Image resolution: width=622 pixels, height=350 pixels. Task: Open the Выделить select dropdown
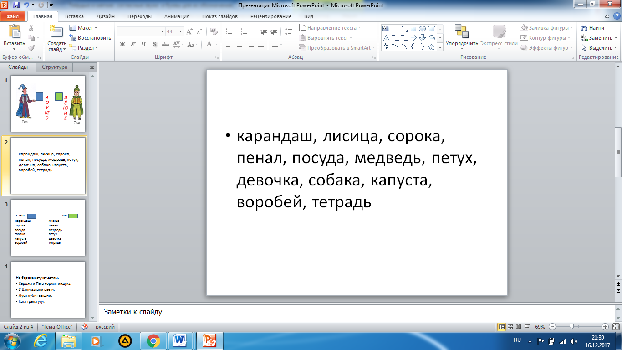[x=599, y=48]
